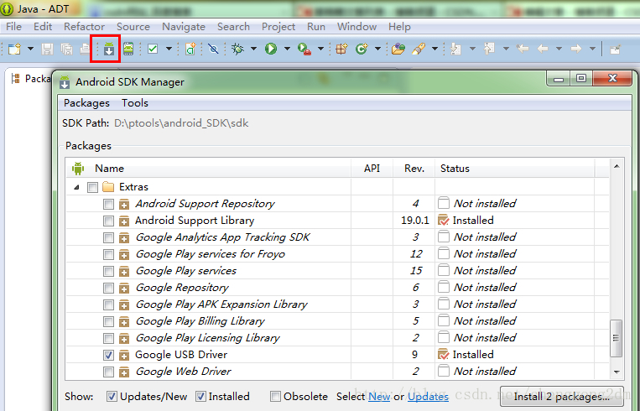Image resolution: width=640 pixels, height=411 pixels.
Task: Click the Search flashlight icon
Action: tap(419, 49)
